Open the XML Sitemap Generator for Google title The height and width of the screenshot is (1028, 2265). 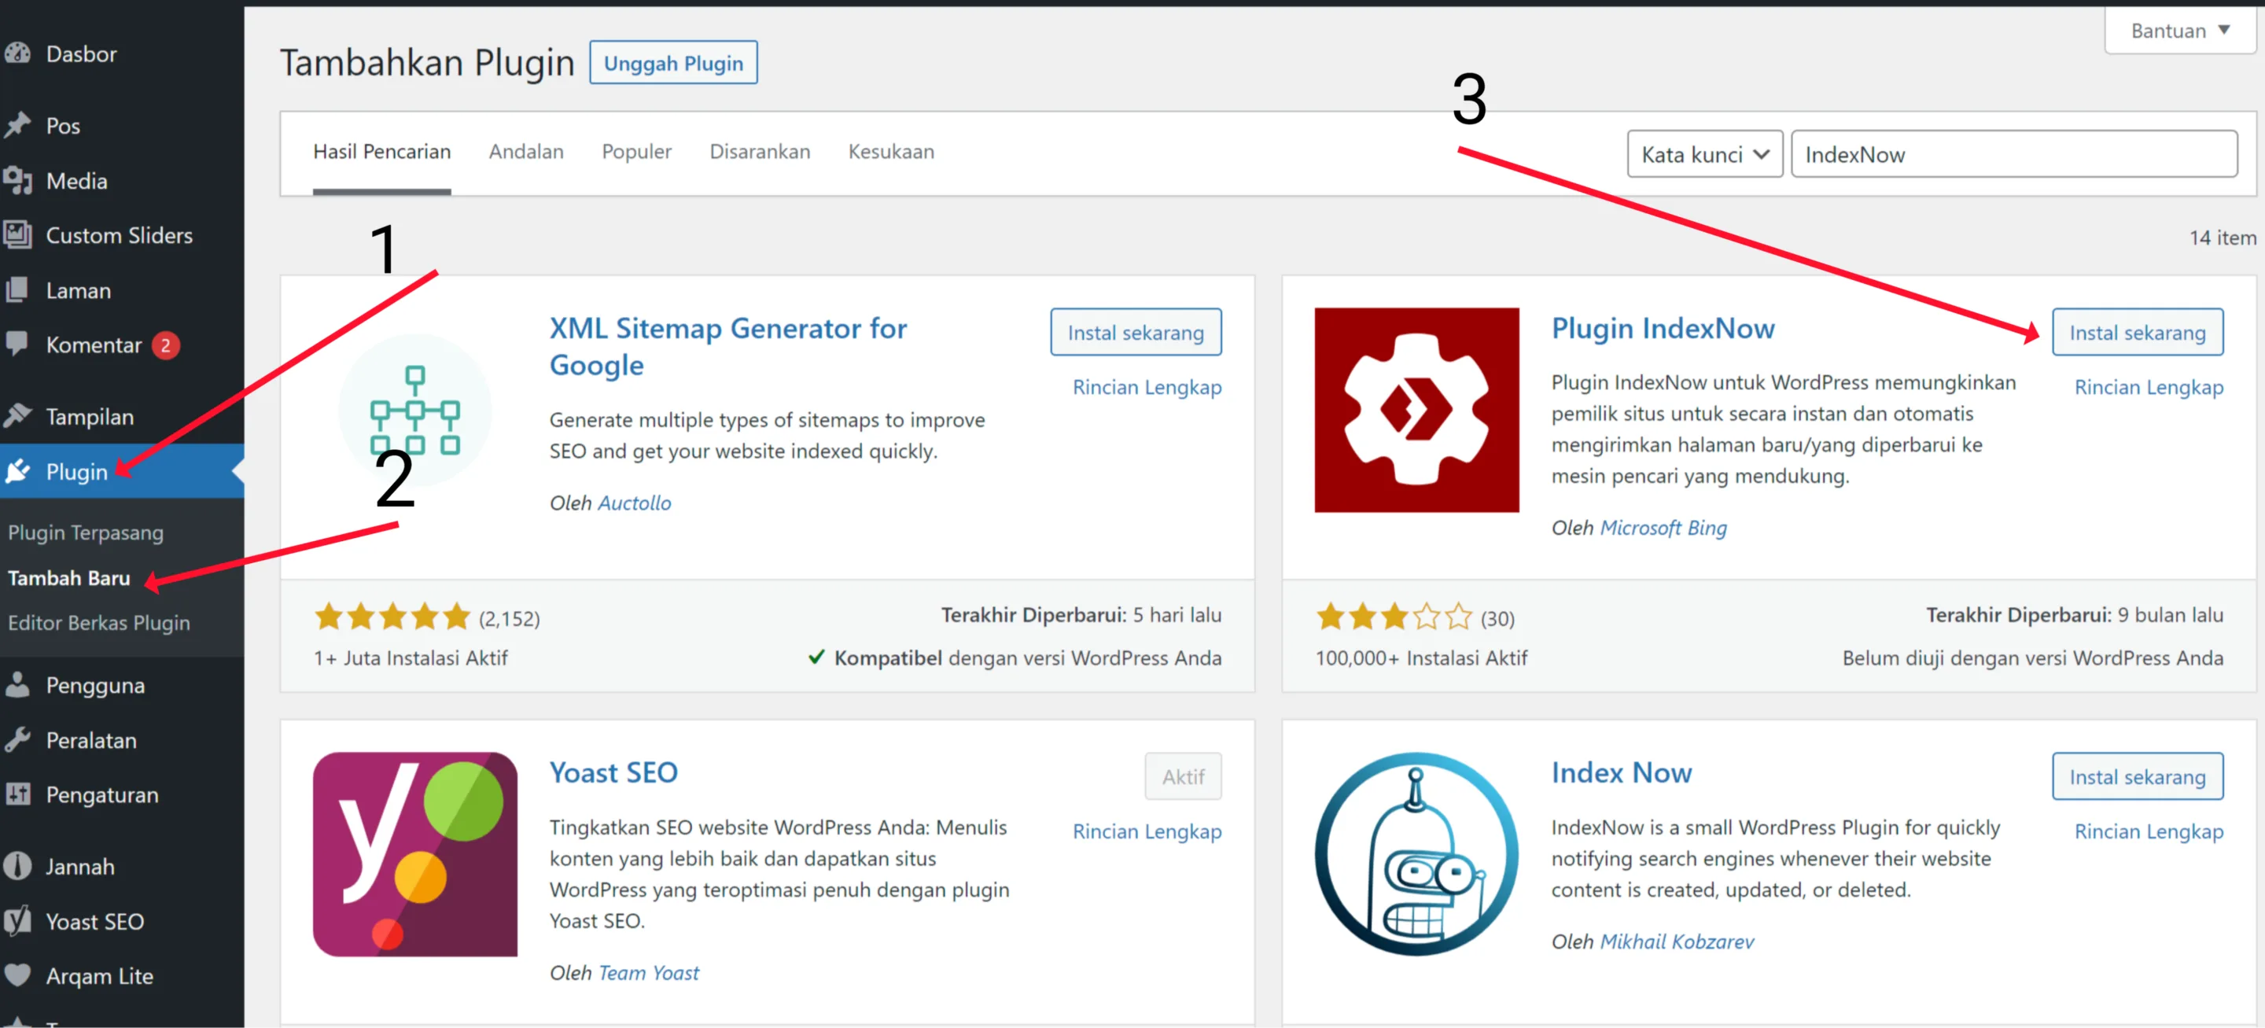pyautogui.click(x=728, y=347)
